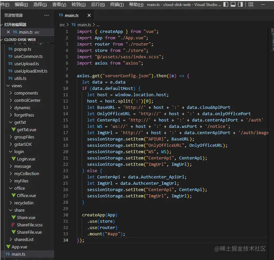Toggle the secondary sidebar layout control
274x260 pixels.
[239, 4]
